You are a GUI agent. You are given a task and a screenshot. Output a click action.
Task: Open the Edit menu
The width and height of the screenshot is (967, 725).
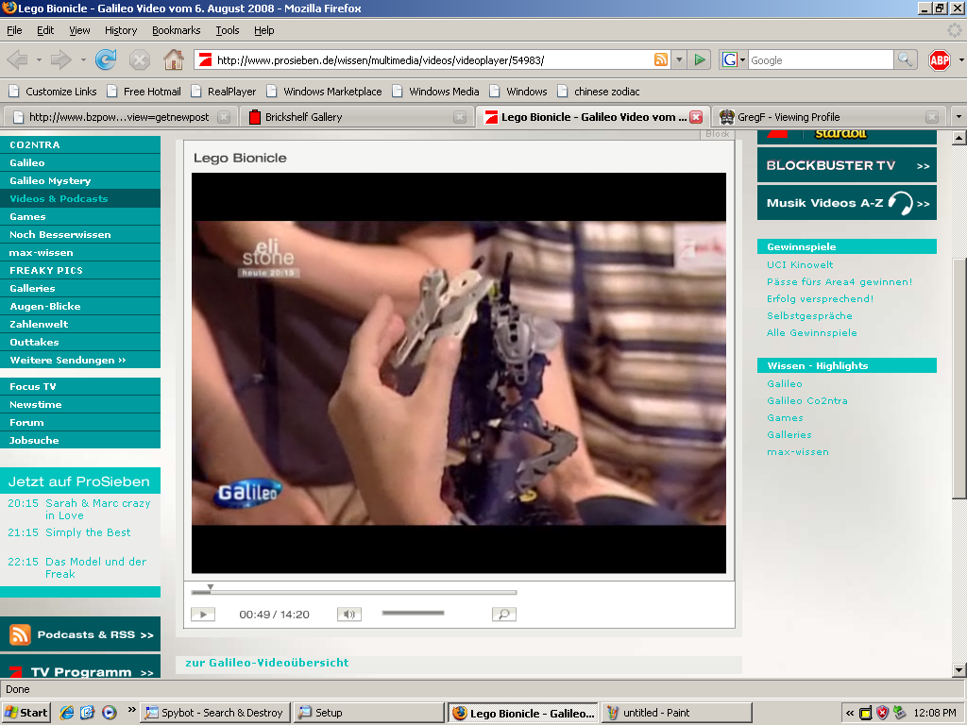tap(45, 30)
